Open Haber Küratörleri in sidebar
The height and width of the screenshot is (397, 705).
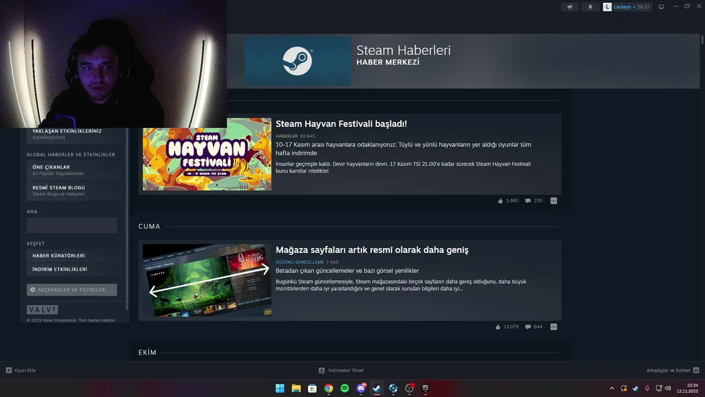tap(75, 256)
